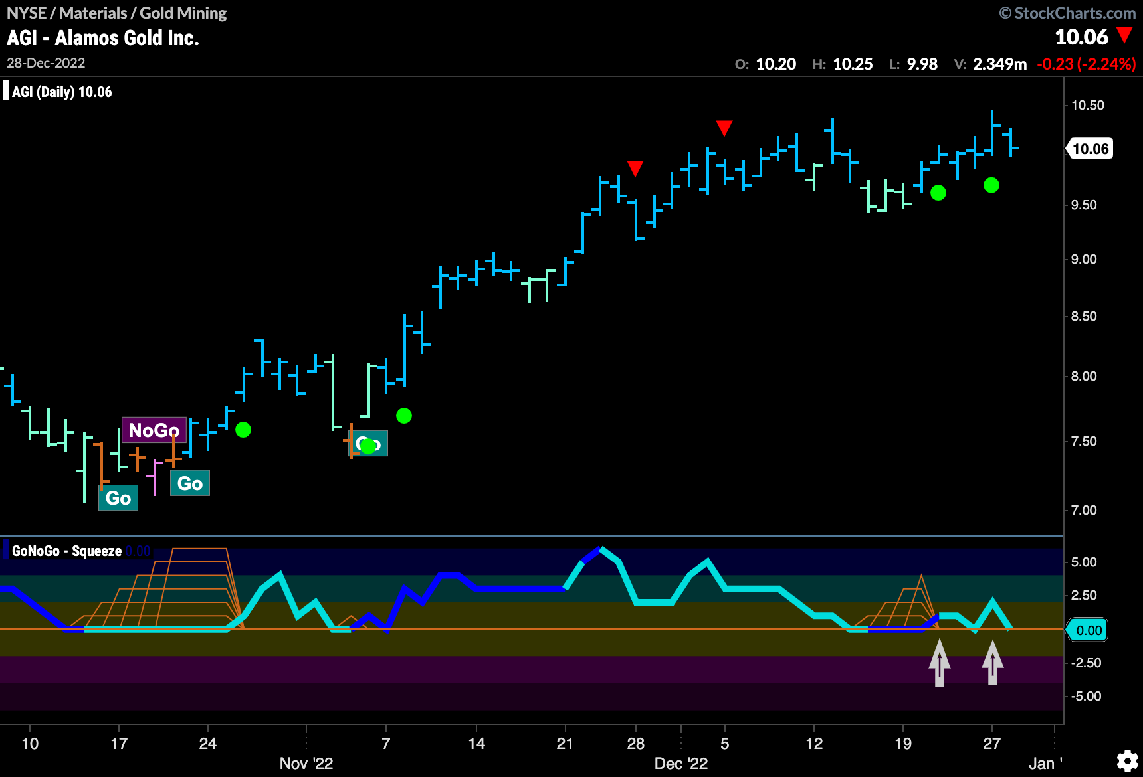This screenshot has height=777, width=1143.
Task: Click the purple NoGo label
Action: point(154,430)
